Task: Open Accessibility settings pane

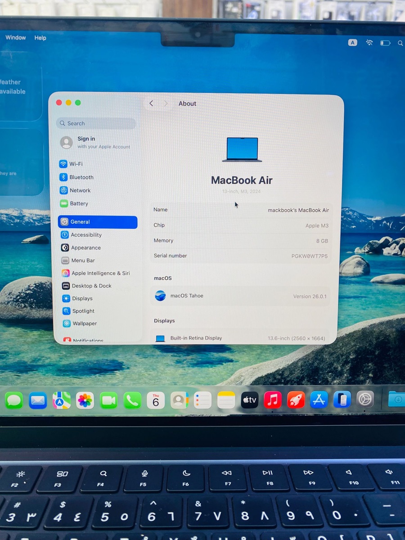Action: (81, 235)
